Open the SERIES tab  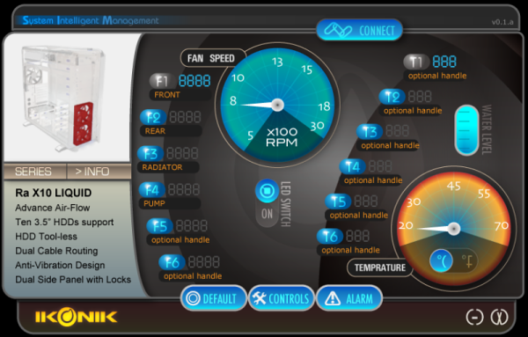point(34,172)
